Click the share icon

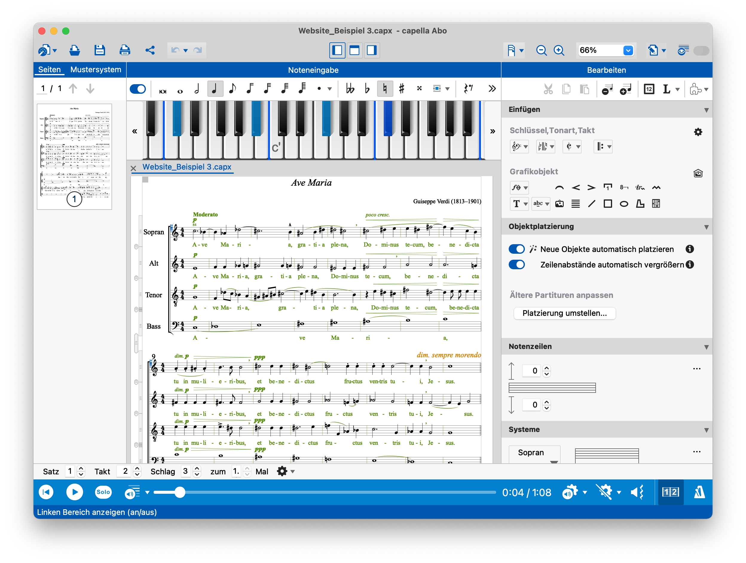click(x=150, y=50)
